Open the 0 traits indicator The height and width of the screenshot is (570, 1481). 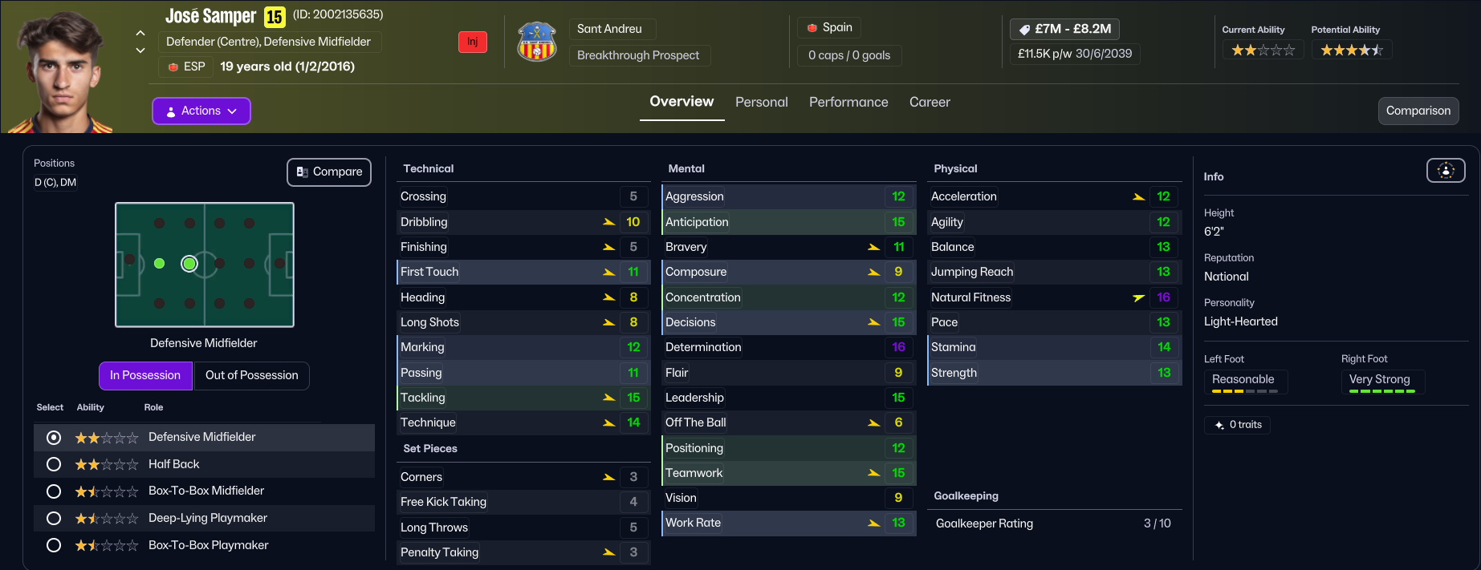[x=1237, y=425]
